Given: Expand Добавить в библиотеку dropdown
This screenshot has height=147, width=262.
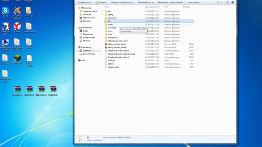Looking at the screenshot, I should click(x=122, y=2).
